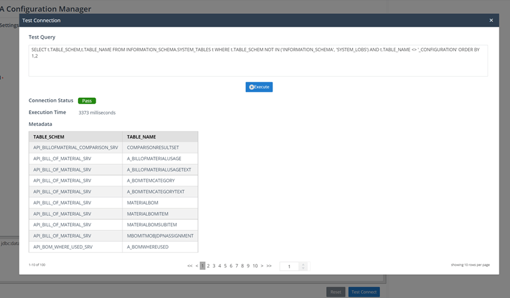
Task: Select the A_BILLOFMATERIALUSAGE cell
Action: [x=160, y=158]
